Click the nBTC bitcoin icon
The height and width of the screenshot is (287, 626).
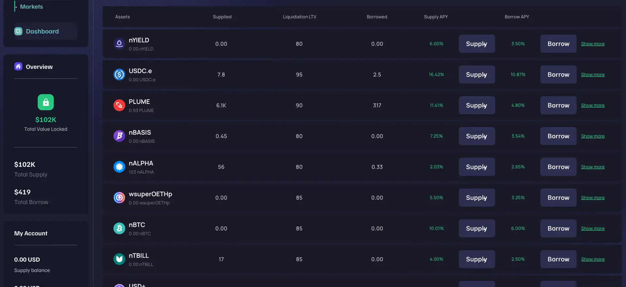click(119, 228)
